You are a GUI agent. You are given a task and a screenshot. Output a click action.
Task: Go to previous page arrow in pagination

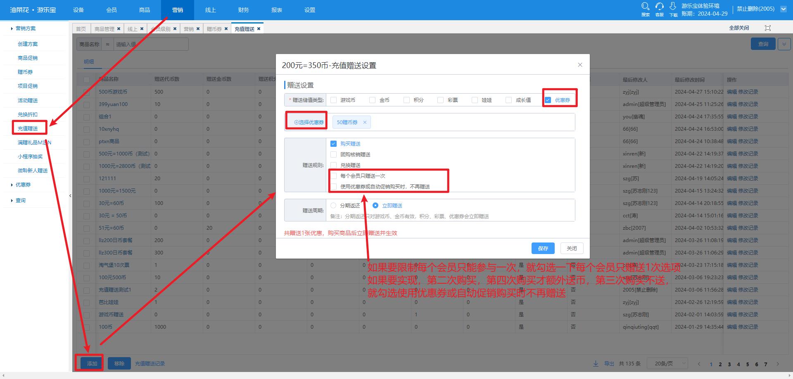699,364
